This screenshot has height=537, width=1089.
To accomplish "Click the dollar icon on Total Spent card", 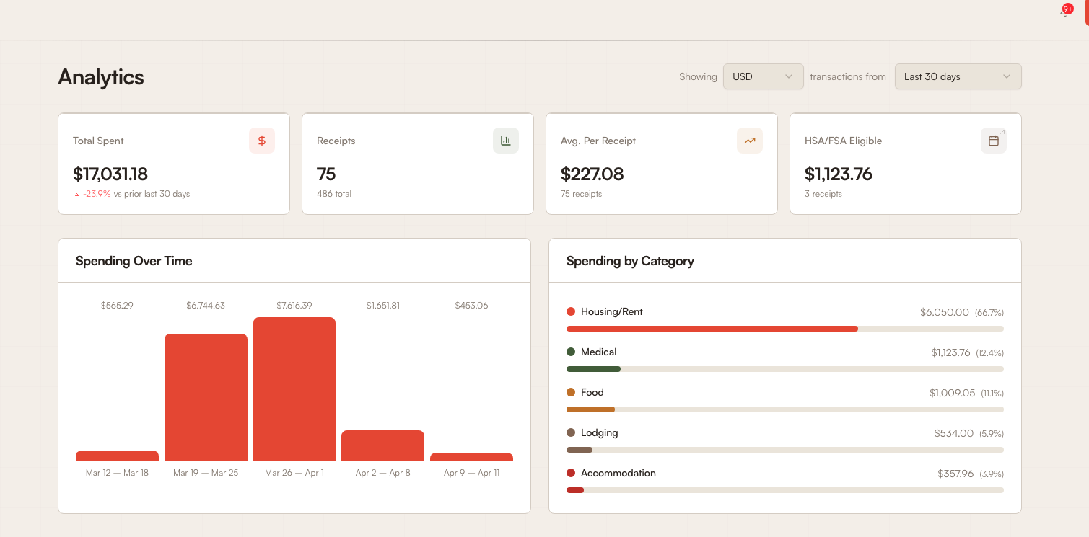I will (261, 141).
